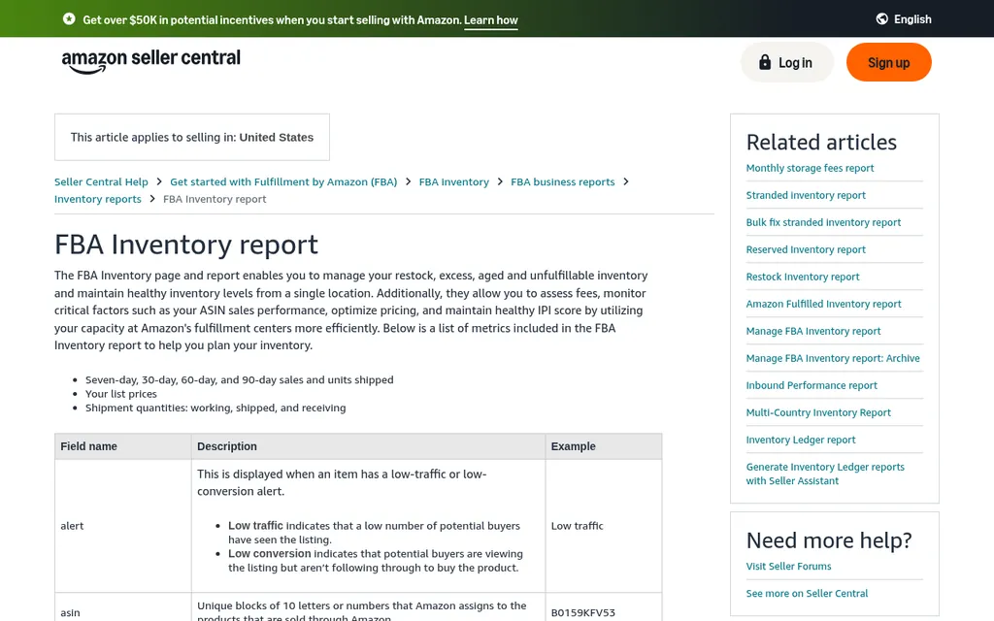
Task: Click the Amazon Seller Central logo
Action: click(x=150, y=61)
